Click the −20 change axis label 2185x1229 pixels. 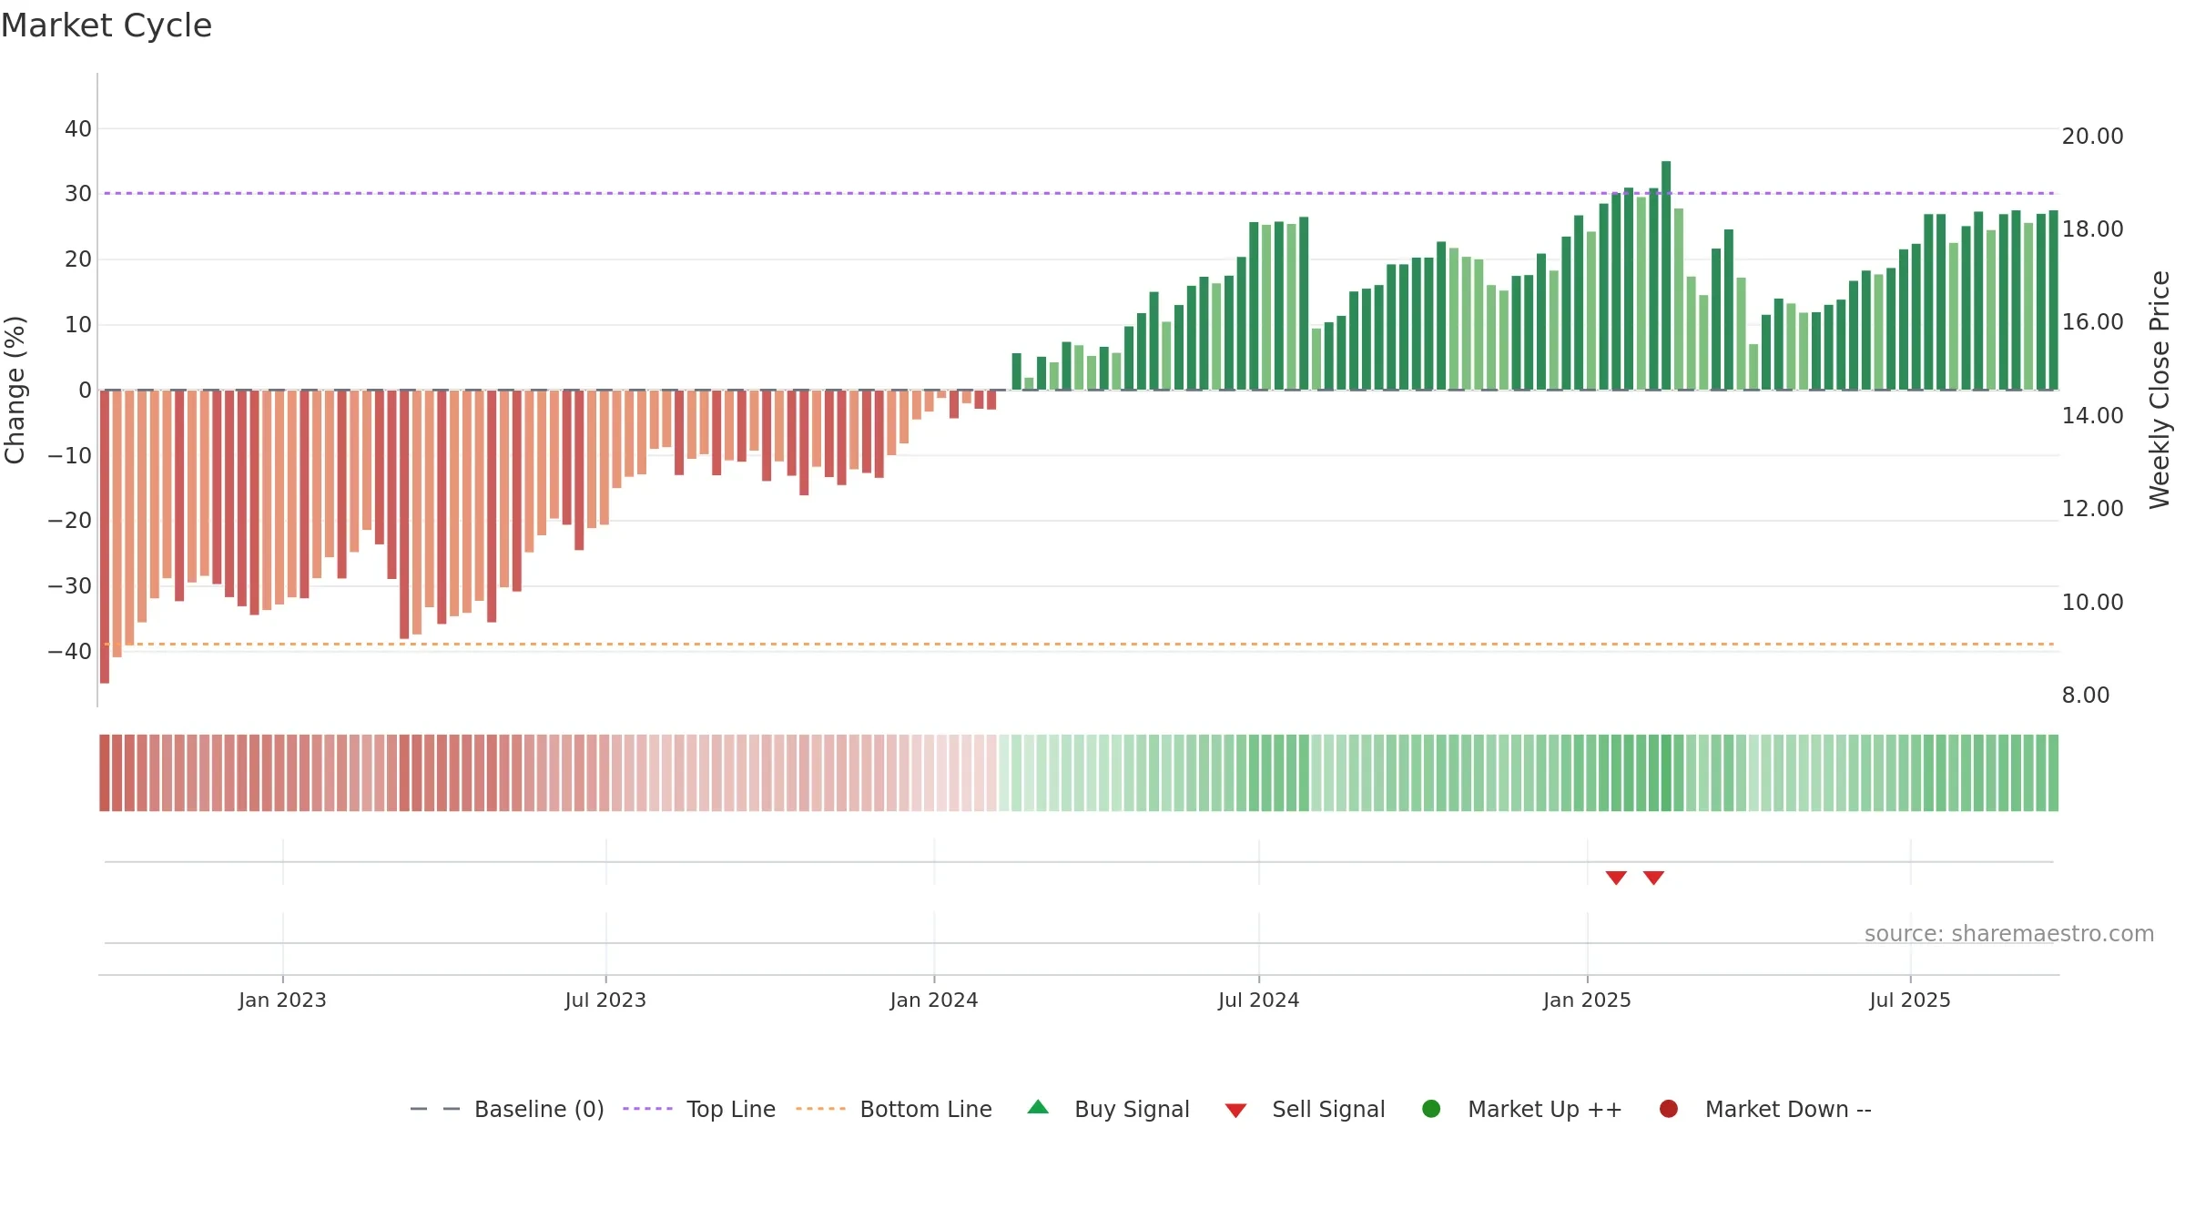[70, 520]
